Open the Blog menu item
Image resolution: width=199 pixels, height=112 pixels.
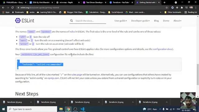tap(156, 21)
